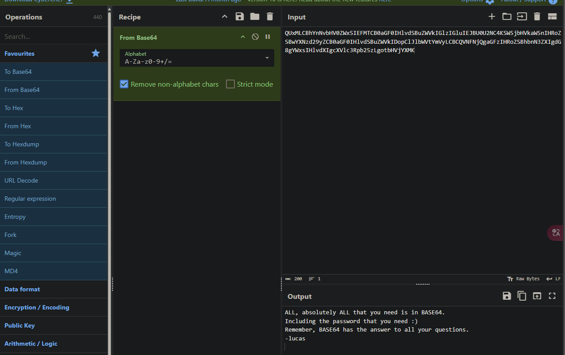The image size is (565, 355).
Task: Open the Alphabet dropdown
Action: click(267, 58)
